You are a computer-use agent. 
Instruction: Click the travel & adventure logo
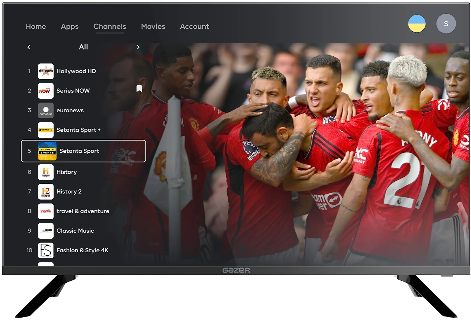point(46,211)
